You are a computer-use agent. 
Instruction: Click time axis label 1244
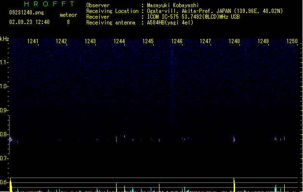pos(119,41)
